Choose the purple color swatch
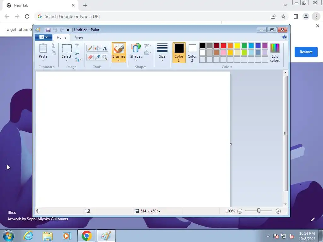This screenshot has width=323, height=242. coord(265,45)
